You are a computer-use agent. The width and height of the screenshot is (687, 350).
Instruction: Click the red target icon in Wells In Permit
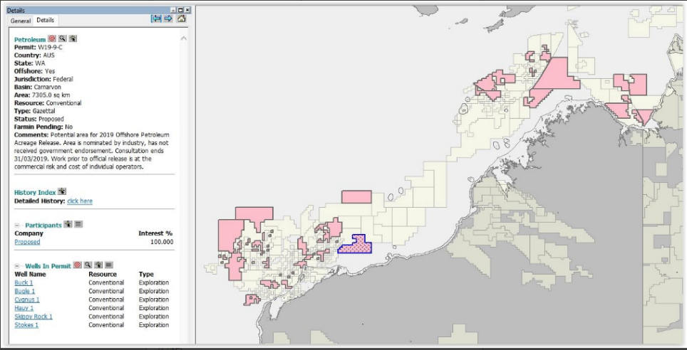pos(78,265)
